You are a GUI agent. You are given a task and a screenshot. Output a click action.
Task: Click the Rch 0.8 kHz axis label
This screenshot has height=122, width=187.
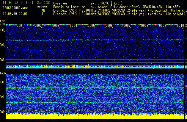click(2, 112)
